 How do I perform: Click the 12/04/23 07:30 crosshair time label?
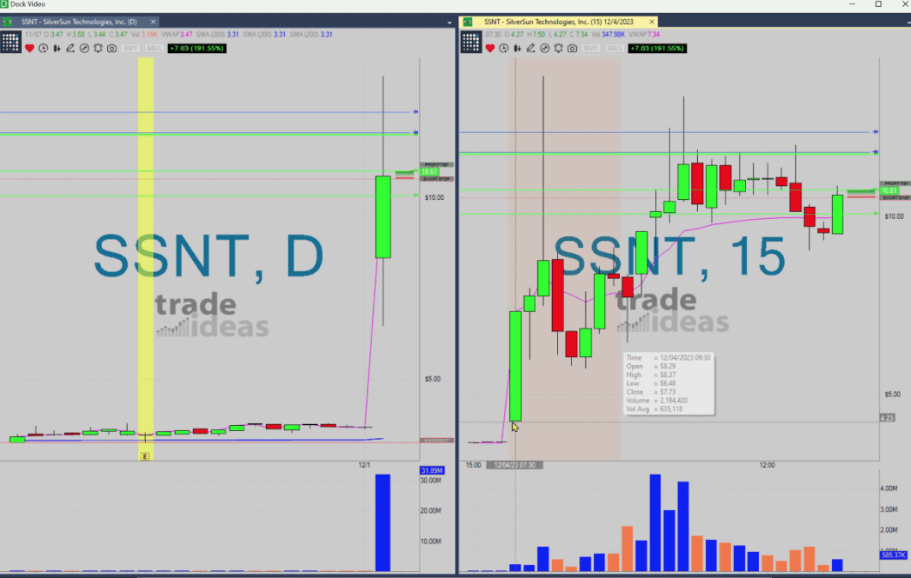tap(515, 465)
